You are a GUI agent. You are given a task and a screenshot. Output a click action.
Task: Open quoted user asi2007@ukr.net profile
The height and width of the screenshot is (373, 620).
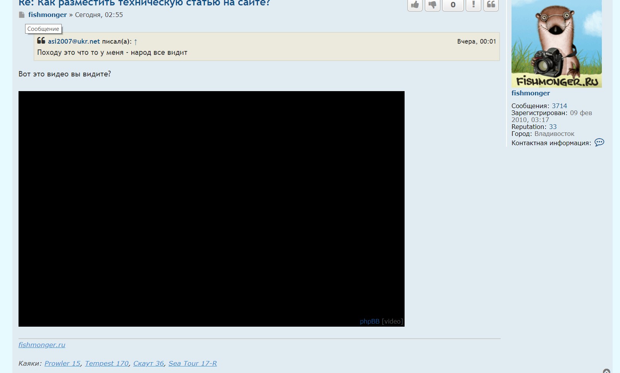pos(74,41)
